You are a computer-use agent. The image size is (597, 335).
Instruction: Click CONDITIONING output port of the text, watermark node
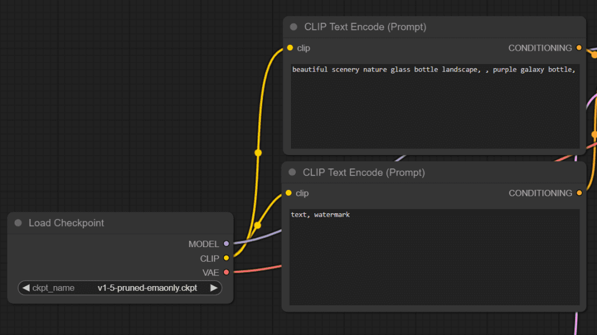pos(578,193)
